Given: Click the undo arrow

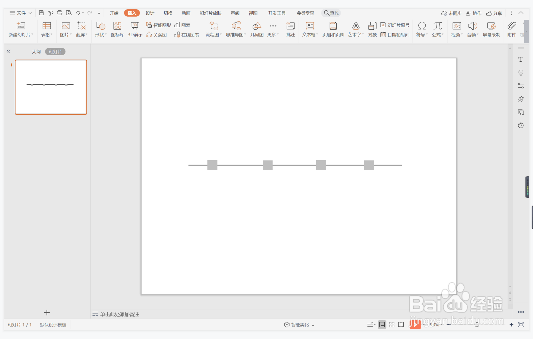Looking at the screenshot, I should [78, 13].
